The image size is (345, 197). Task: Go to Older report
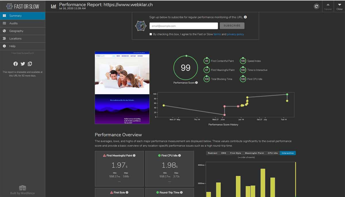339,6
